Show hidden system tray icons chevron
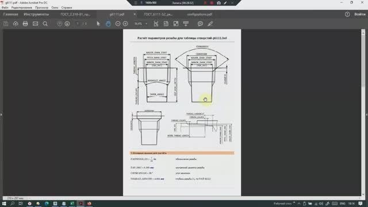This screenshot has width=368, height=207. click(299, 204)
